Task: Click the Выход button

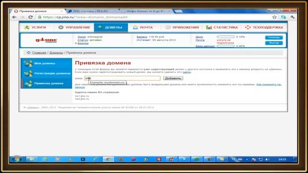Action: pos(274,43)
